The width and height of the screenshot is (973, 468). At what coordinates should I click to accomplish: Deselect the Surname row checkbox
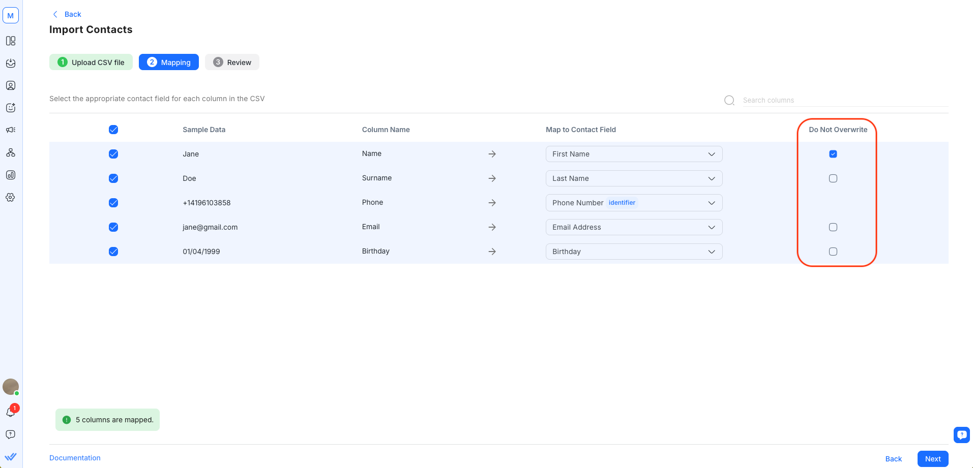pyautogui.click(x=113, y=178)
